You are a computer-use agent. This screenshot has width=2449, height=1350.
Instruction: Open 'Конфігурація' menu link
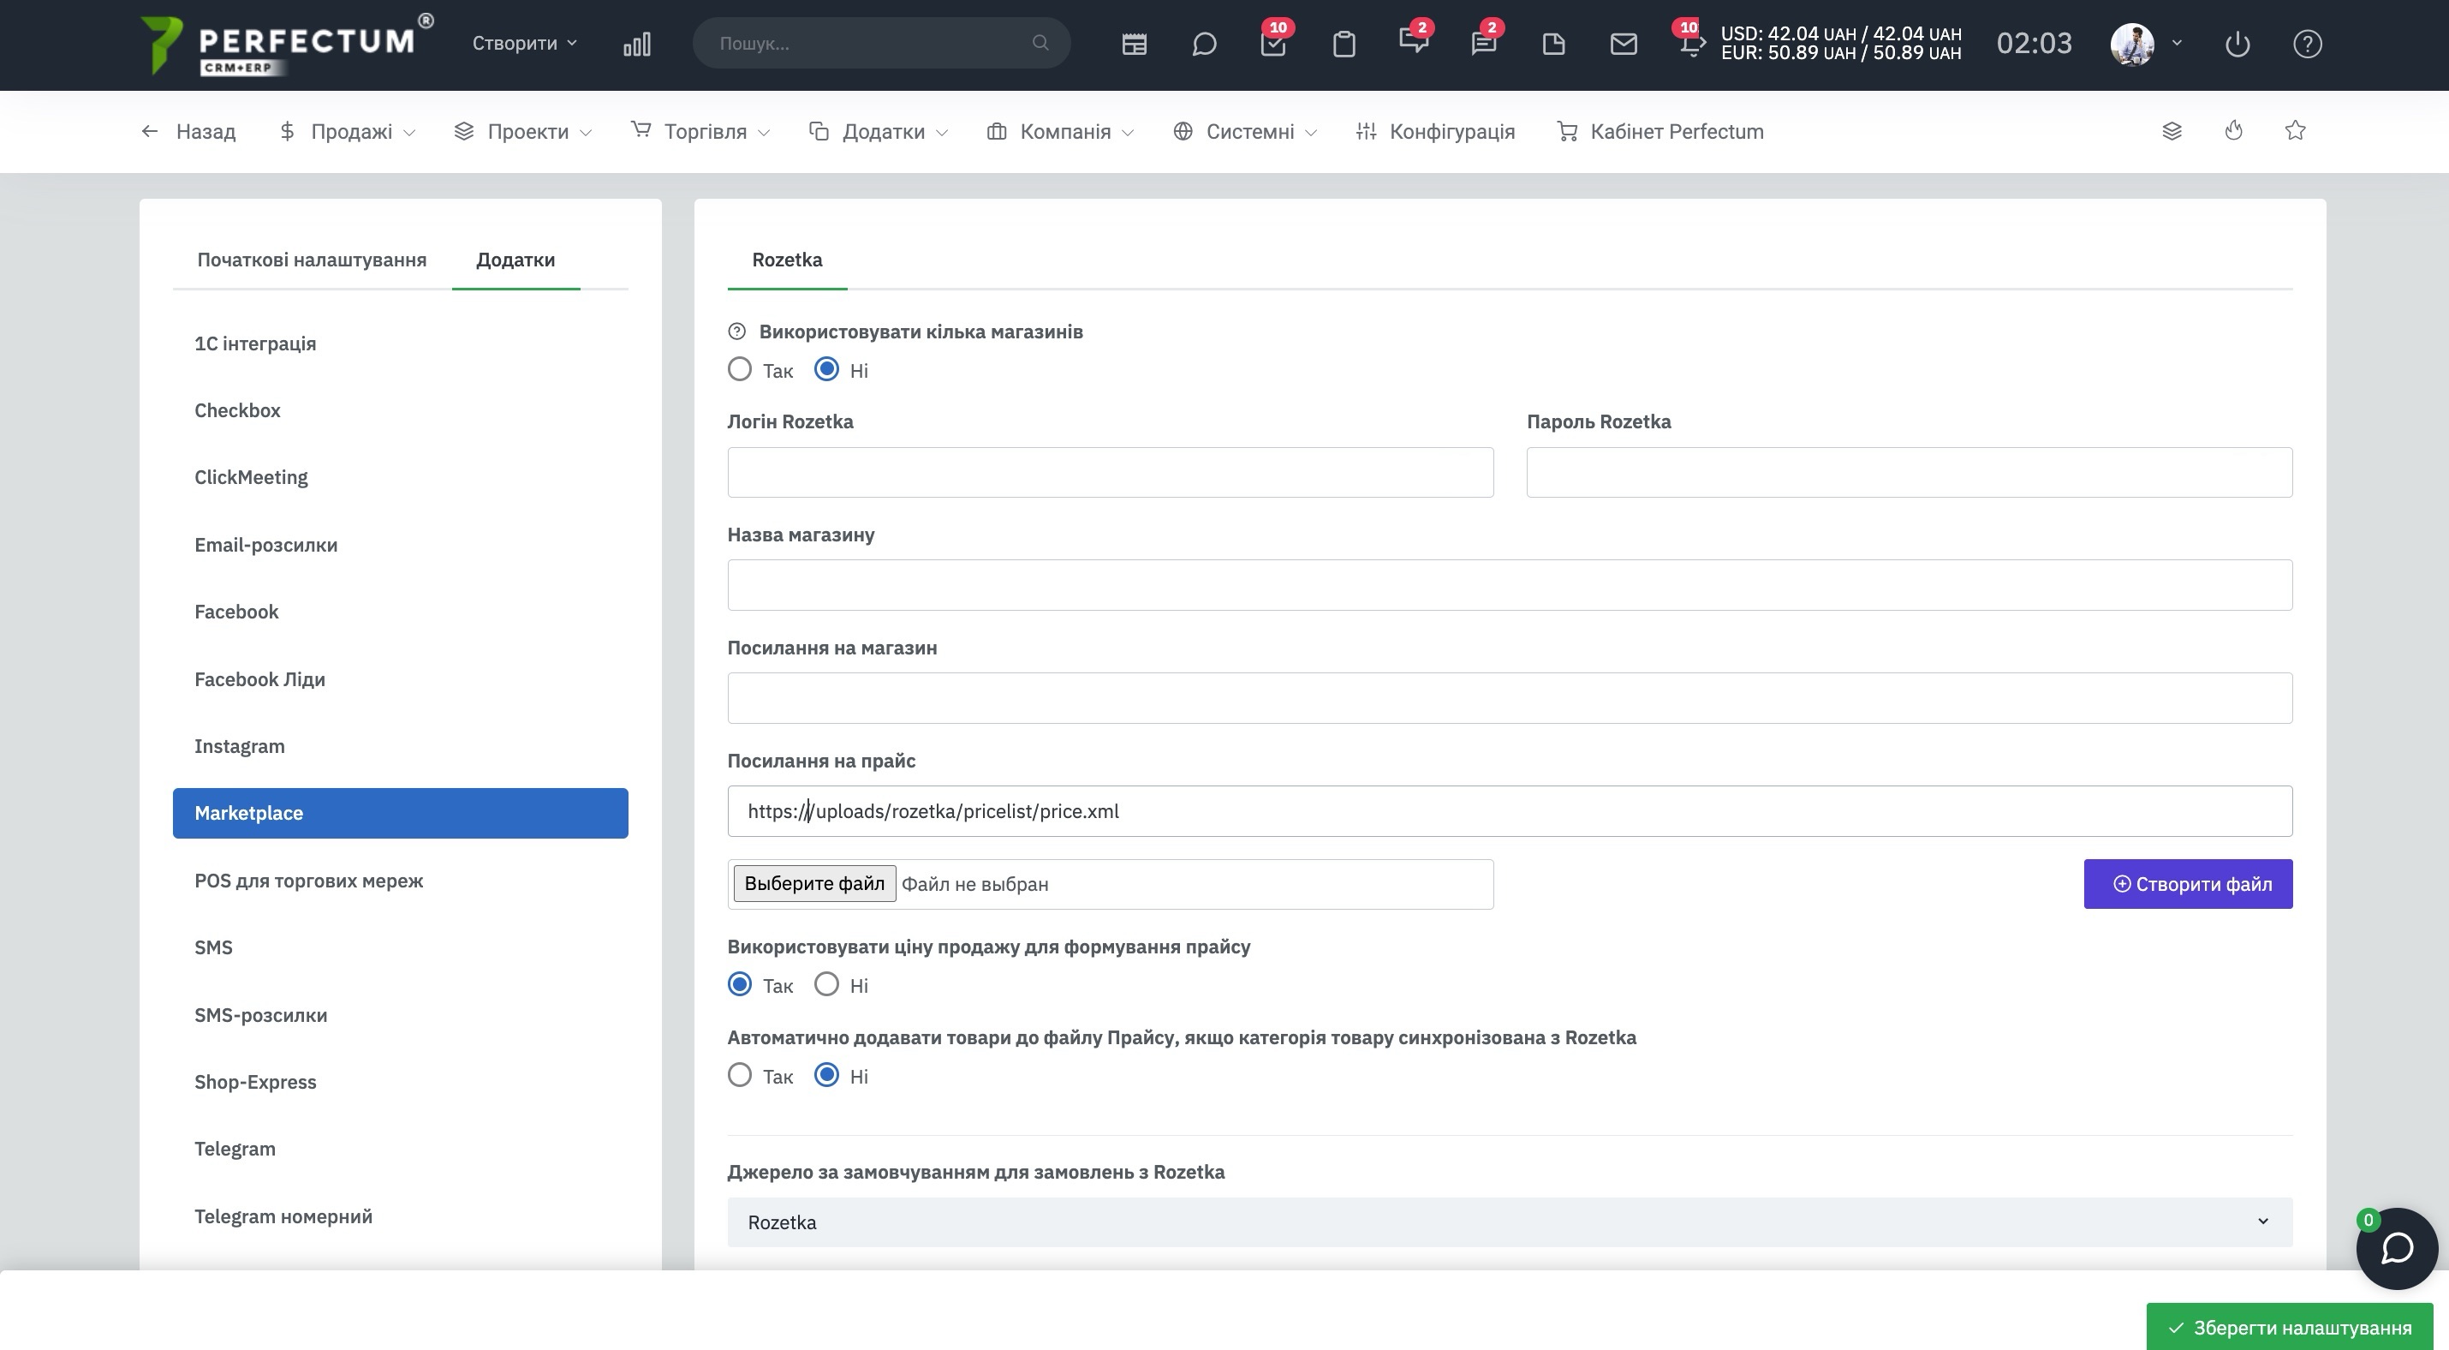point(1434,131)
